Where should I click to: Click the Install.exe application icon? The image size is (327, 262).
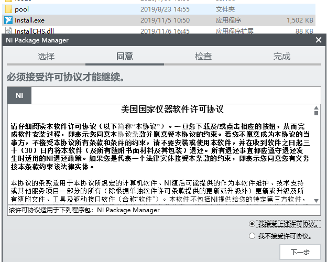(x=8, y=20)
